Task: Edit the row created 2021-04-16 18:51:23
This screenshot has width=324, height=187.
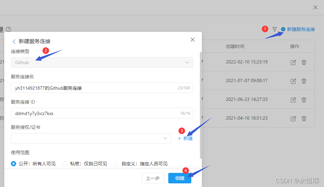Action: [293, 119]
